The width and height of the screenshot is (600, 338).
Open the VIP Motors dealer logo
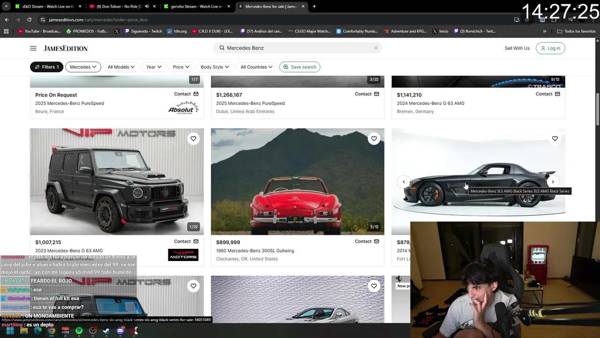(183, 255)
